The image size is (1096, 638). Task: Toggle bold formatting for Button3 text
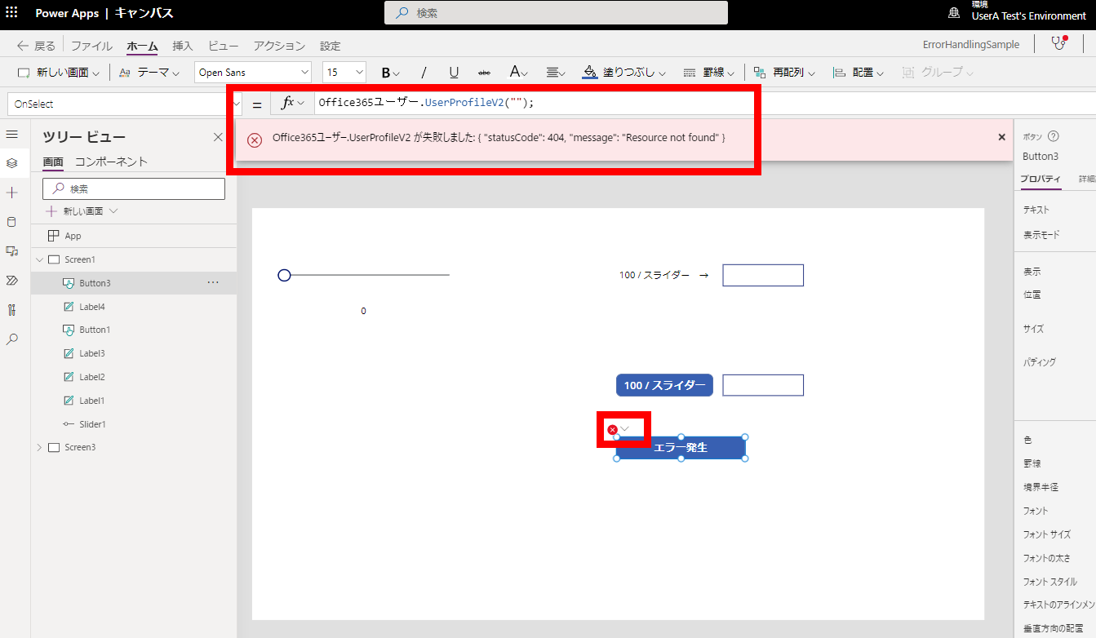[x=387, y=72]
